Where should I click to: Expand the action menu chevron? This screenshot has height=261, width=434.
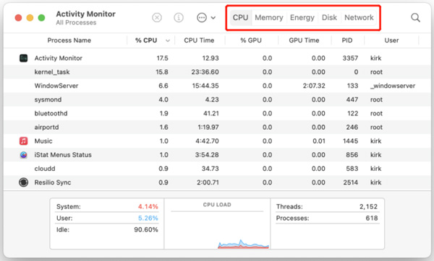click(x=213, y=18)
